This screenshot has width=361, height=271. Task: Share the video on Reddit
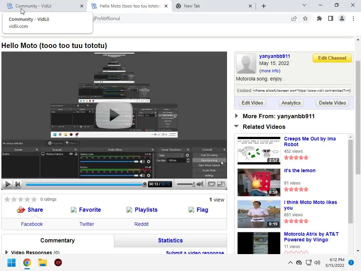pos(141,224)
